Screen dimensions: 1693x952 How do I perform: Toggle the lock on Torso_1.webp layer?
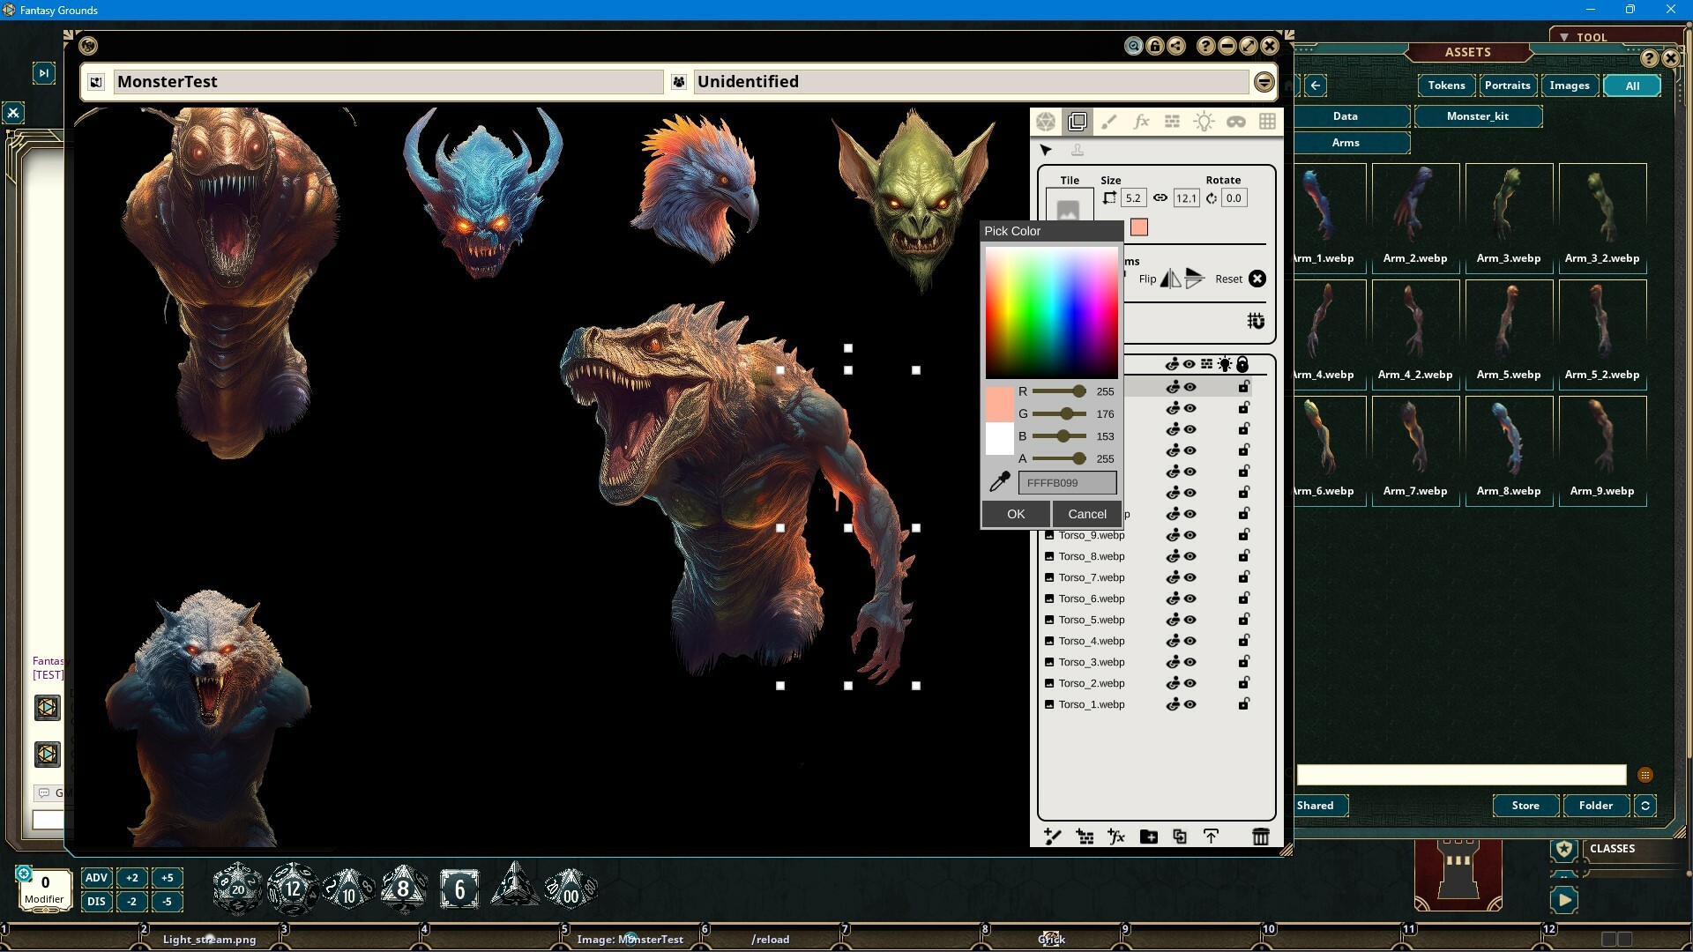(1243, 704)
